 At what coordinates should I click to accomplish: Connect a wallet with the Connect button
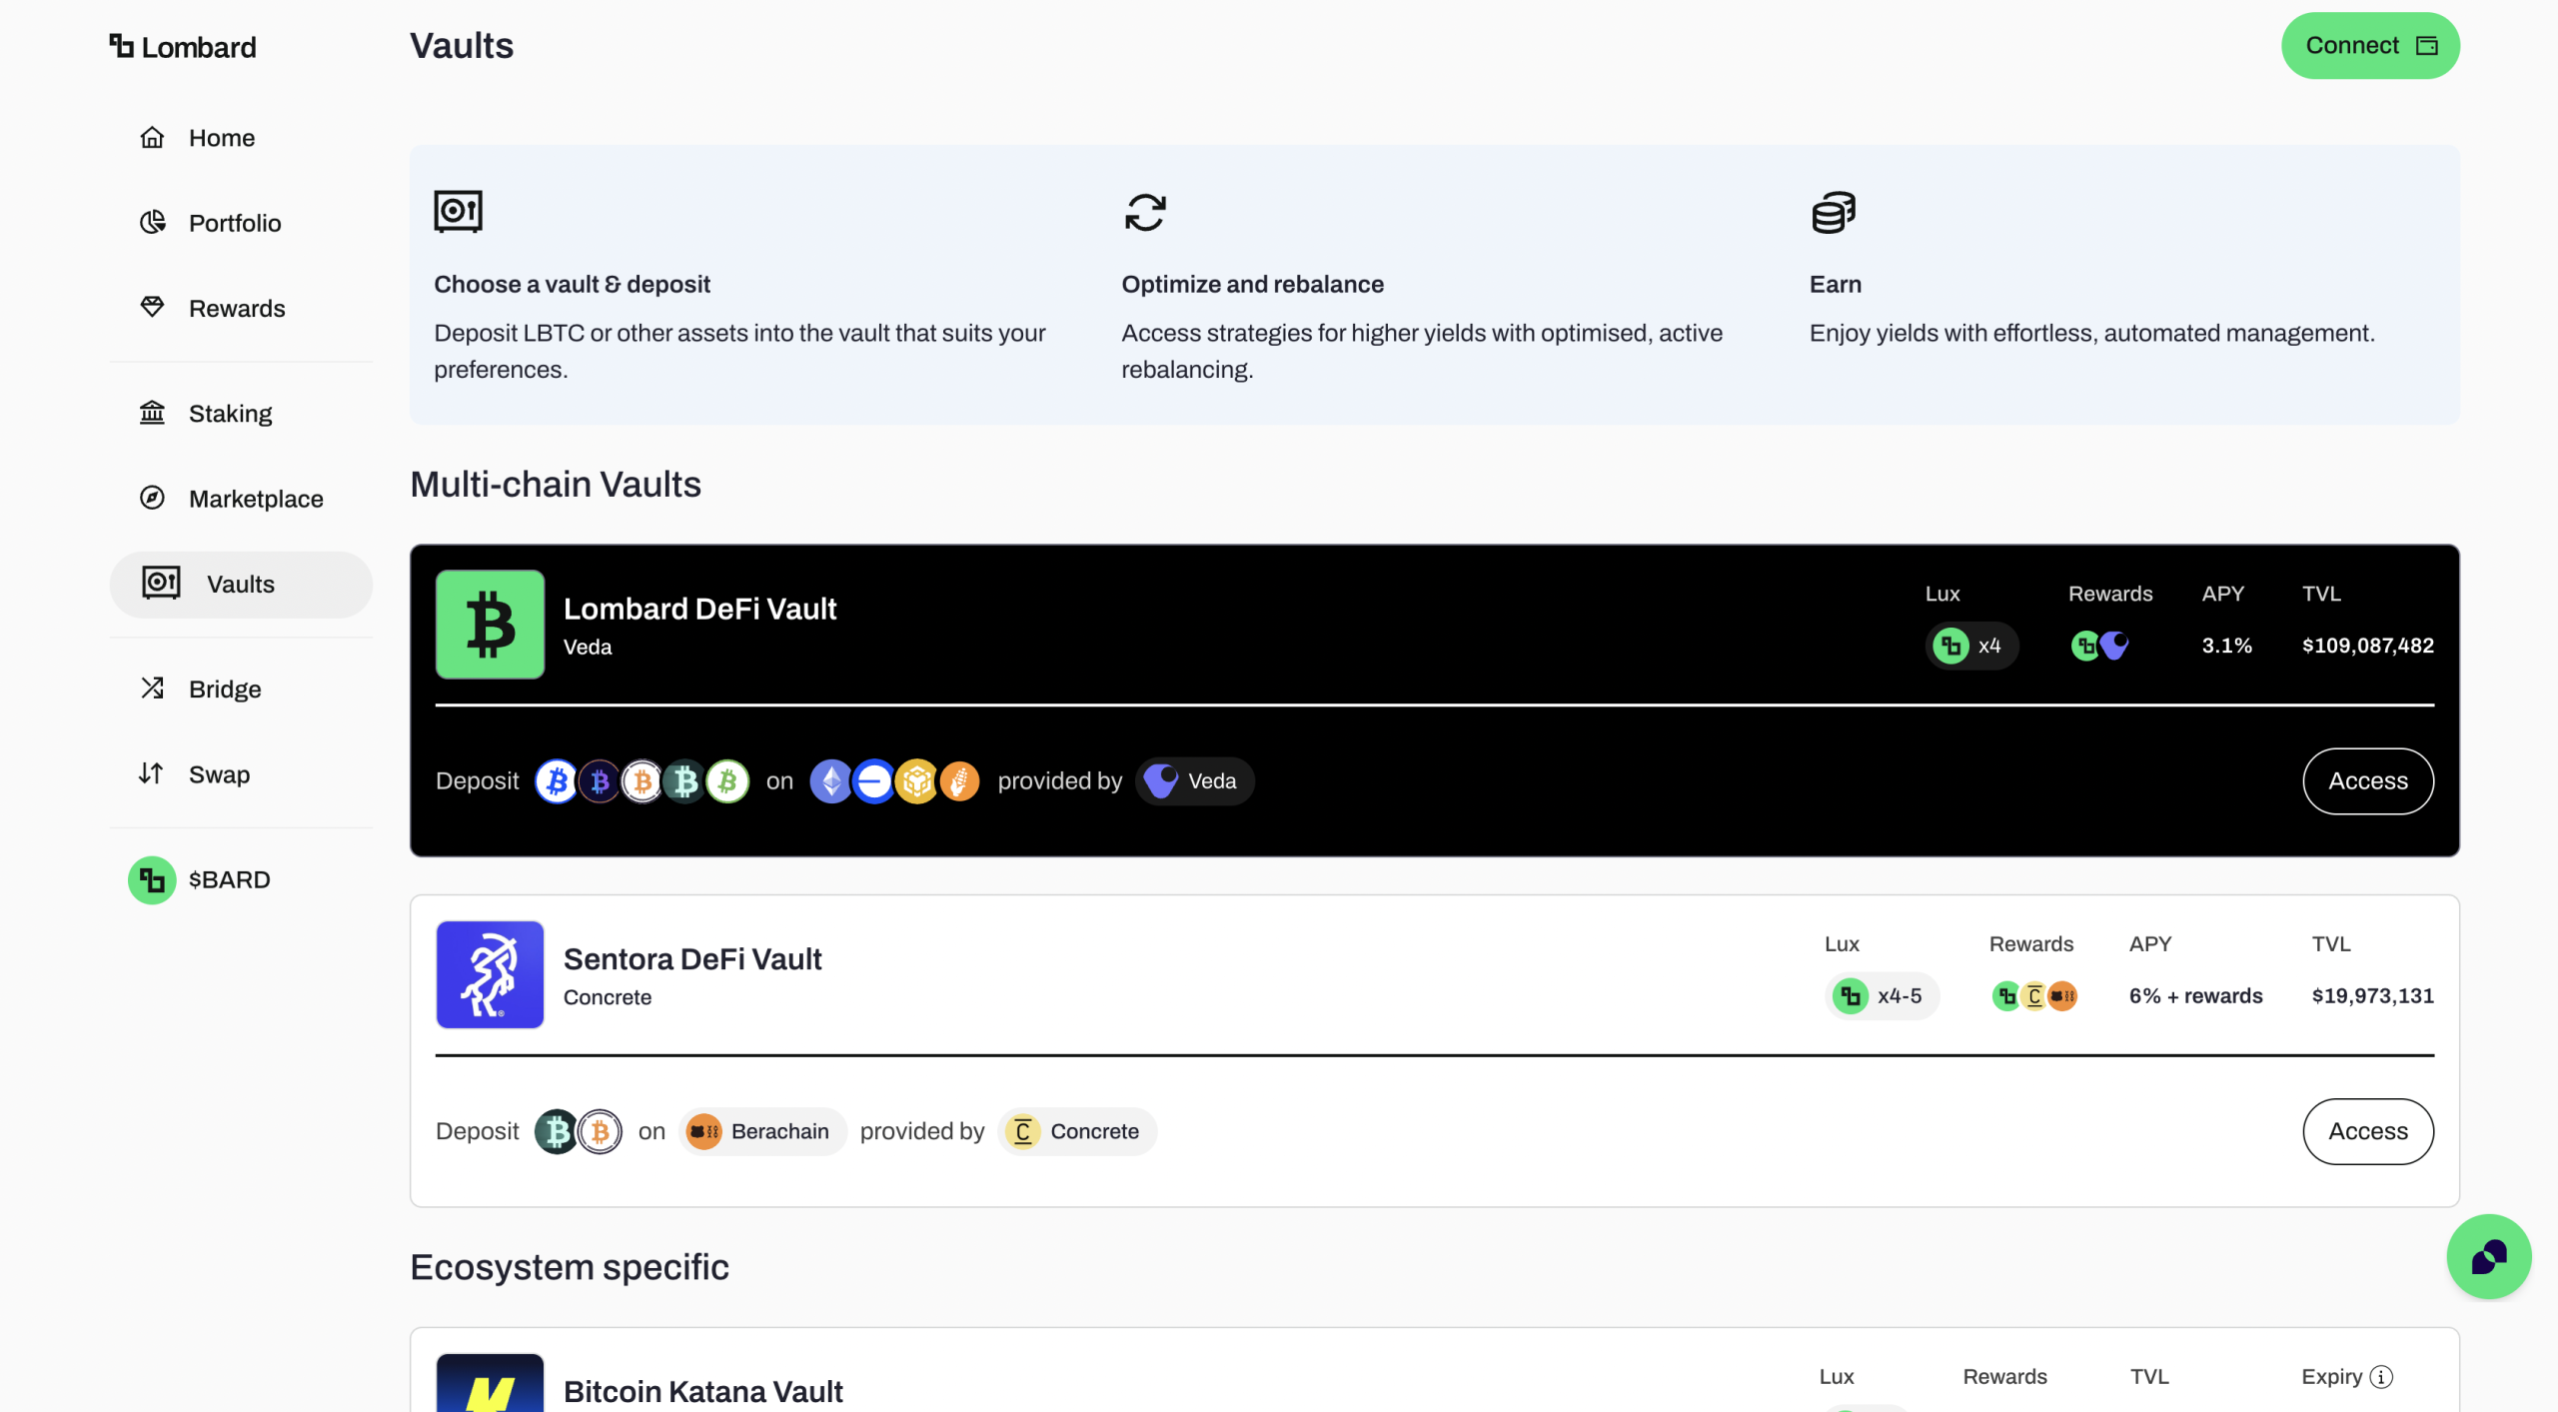[x=2370, y=46]
